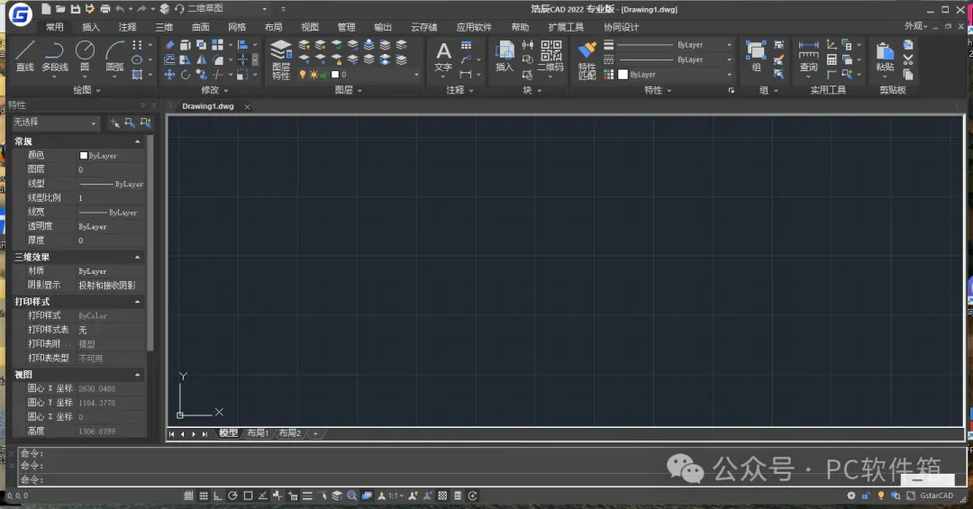The width and height of the screenshot is (973, 509).
Task: Click the Open folder icon in quick access toolbar
Action: click(60, 9)
